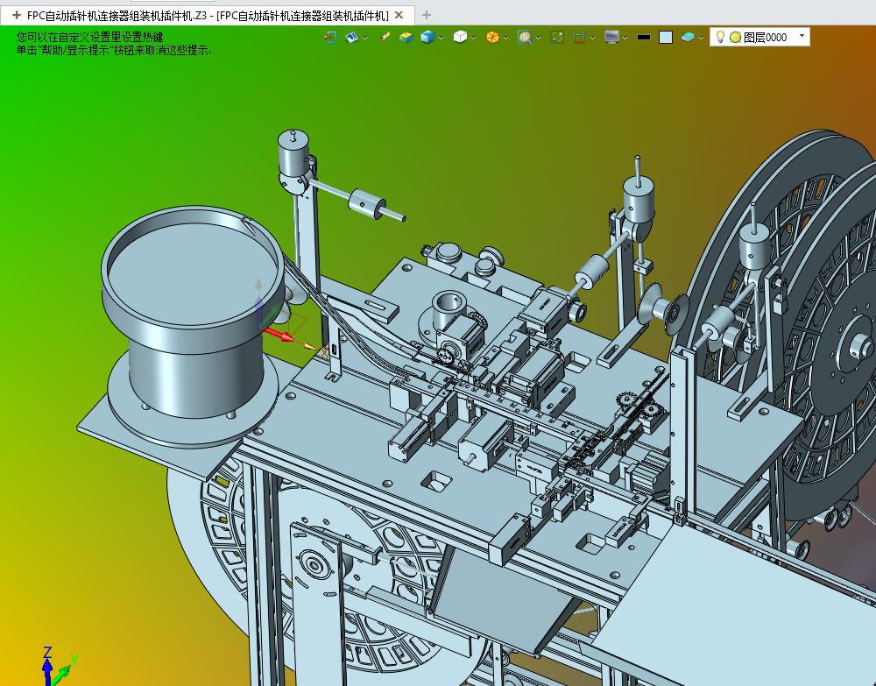Click the green square view icon

click(557, 38)
